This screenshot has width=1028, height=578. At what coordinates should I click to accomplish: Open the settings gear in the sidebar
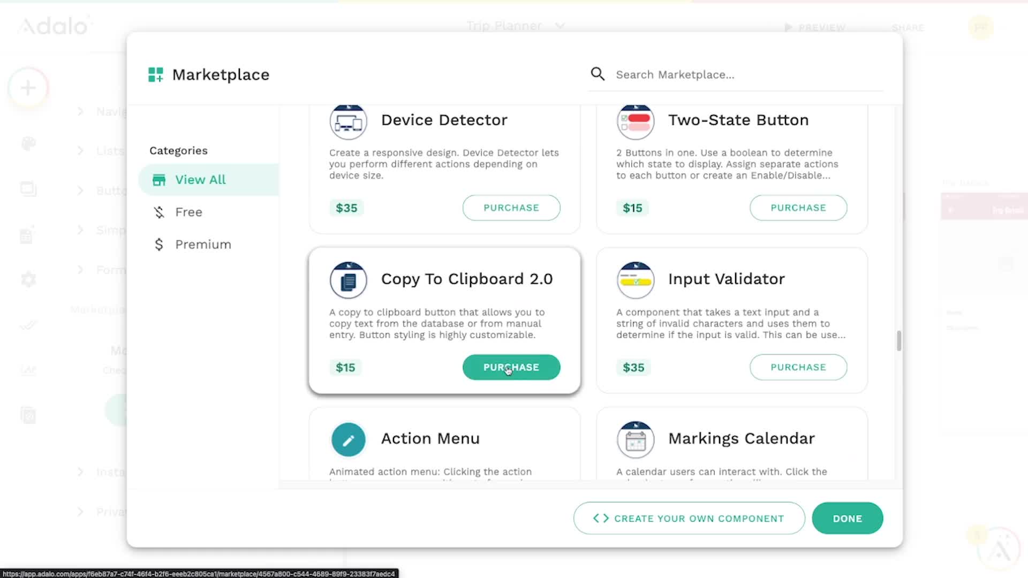click(x=28, y=279)
